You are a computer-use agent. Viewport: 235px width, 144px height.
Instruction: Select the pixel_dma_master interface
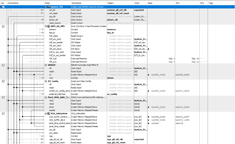coord(57,127)
